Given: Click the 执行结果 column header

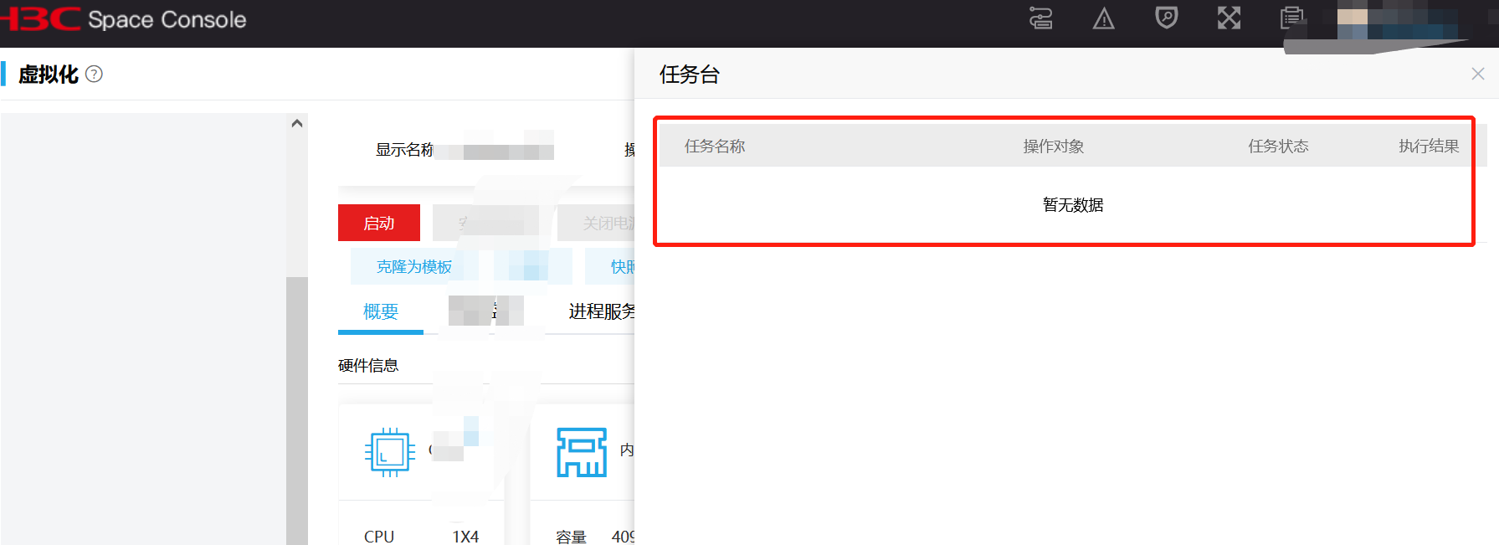Looking at the screenshot, I should click(1429, 147).
